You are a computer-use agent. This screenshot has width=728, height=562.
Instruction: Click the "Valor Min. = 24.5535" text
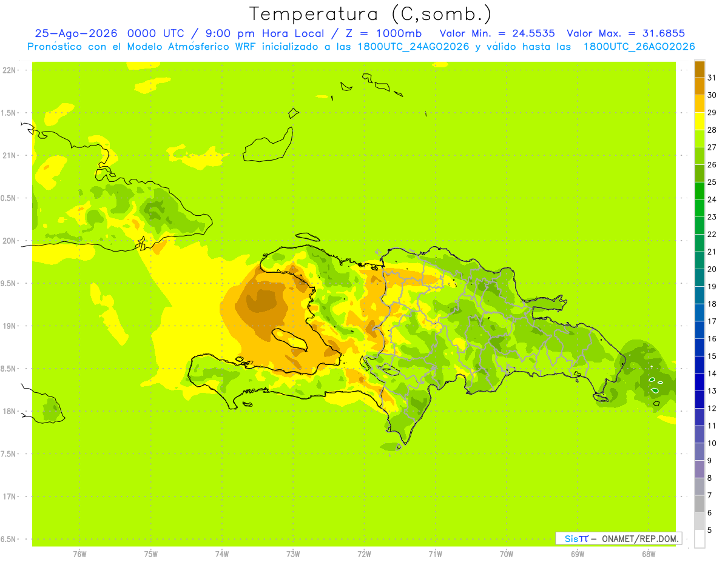(497, 33)
